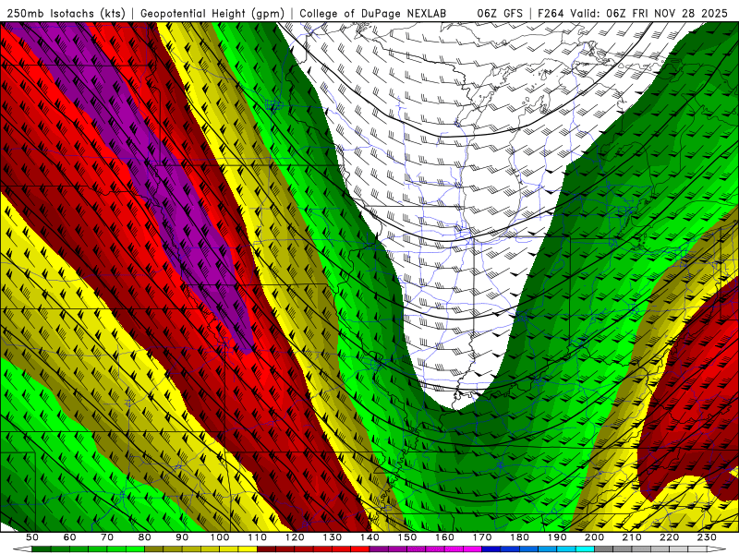Click the "250mb Isotachs (kts)" title text
Viewport: 739px width, 554px height.
[x=66, y=14]
